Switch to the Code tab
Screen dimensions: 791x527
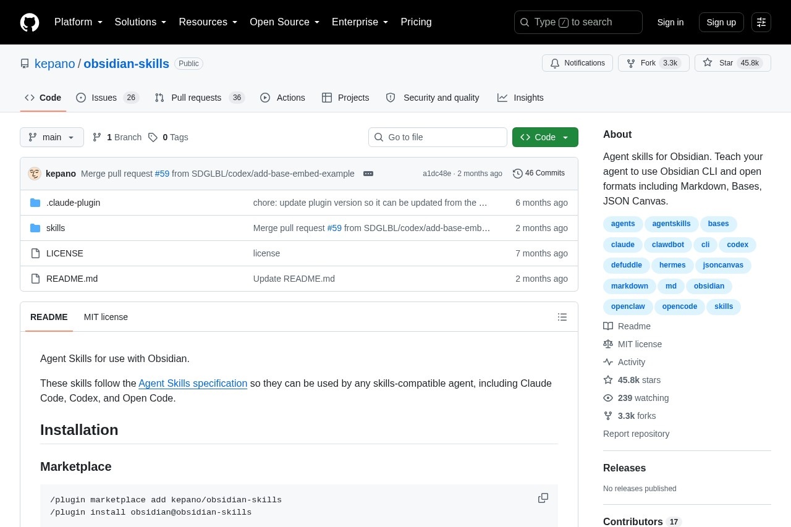(x=43, y=98)
